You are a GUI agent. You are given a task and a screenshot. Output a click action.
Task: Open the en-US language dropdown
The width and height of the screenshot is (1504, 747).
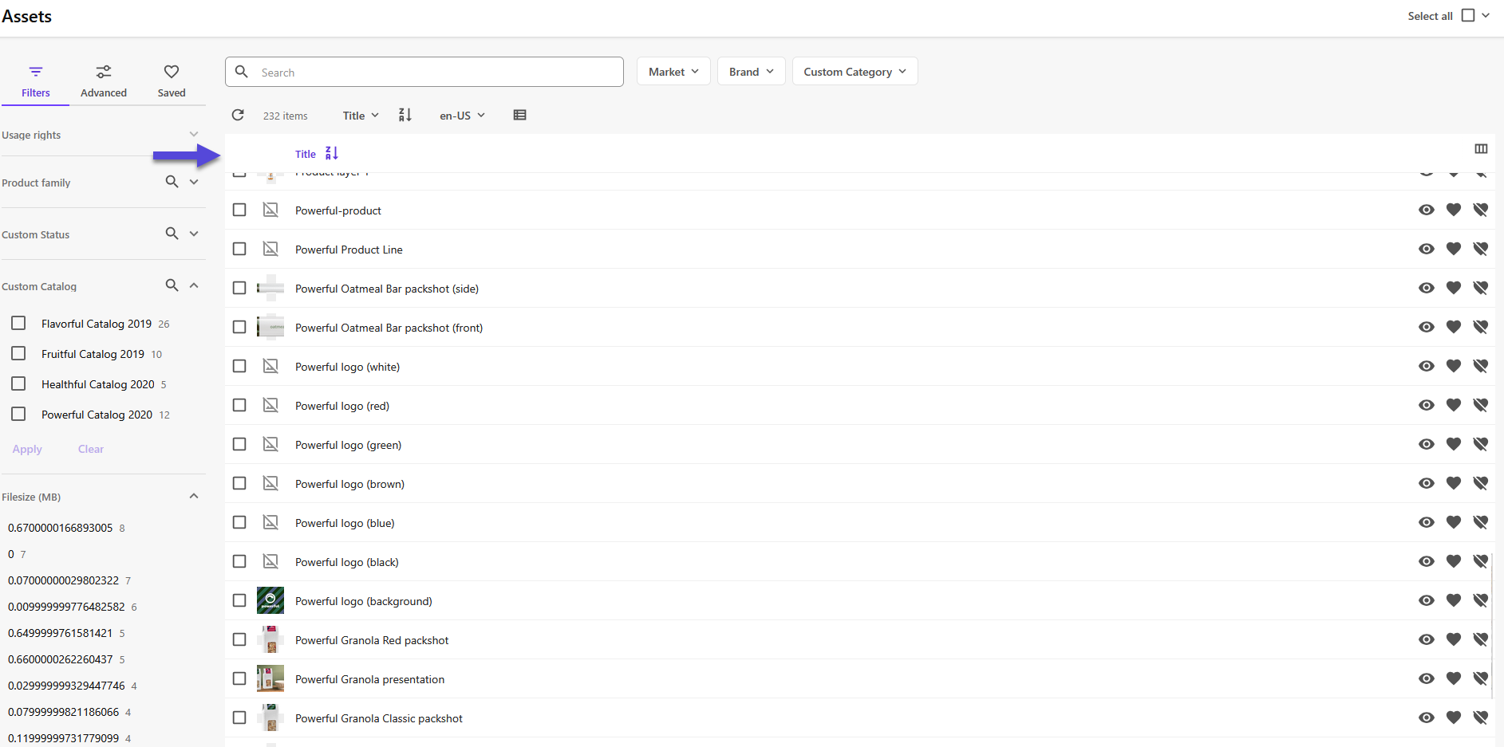click(461, 115)
